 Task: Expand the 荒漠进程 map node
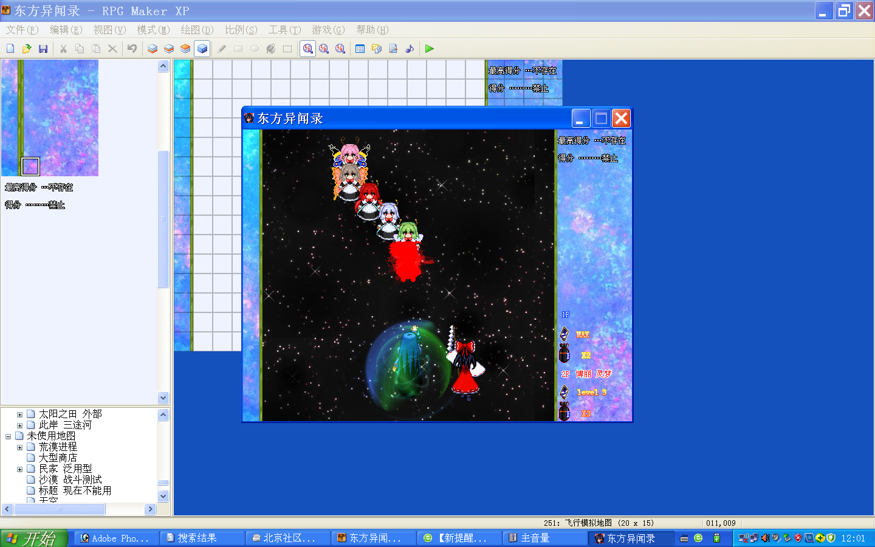point(19,447)
